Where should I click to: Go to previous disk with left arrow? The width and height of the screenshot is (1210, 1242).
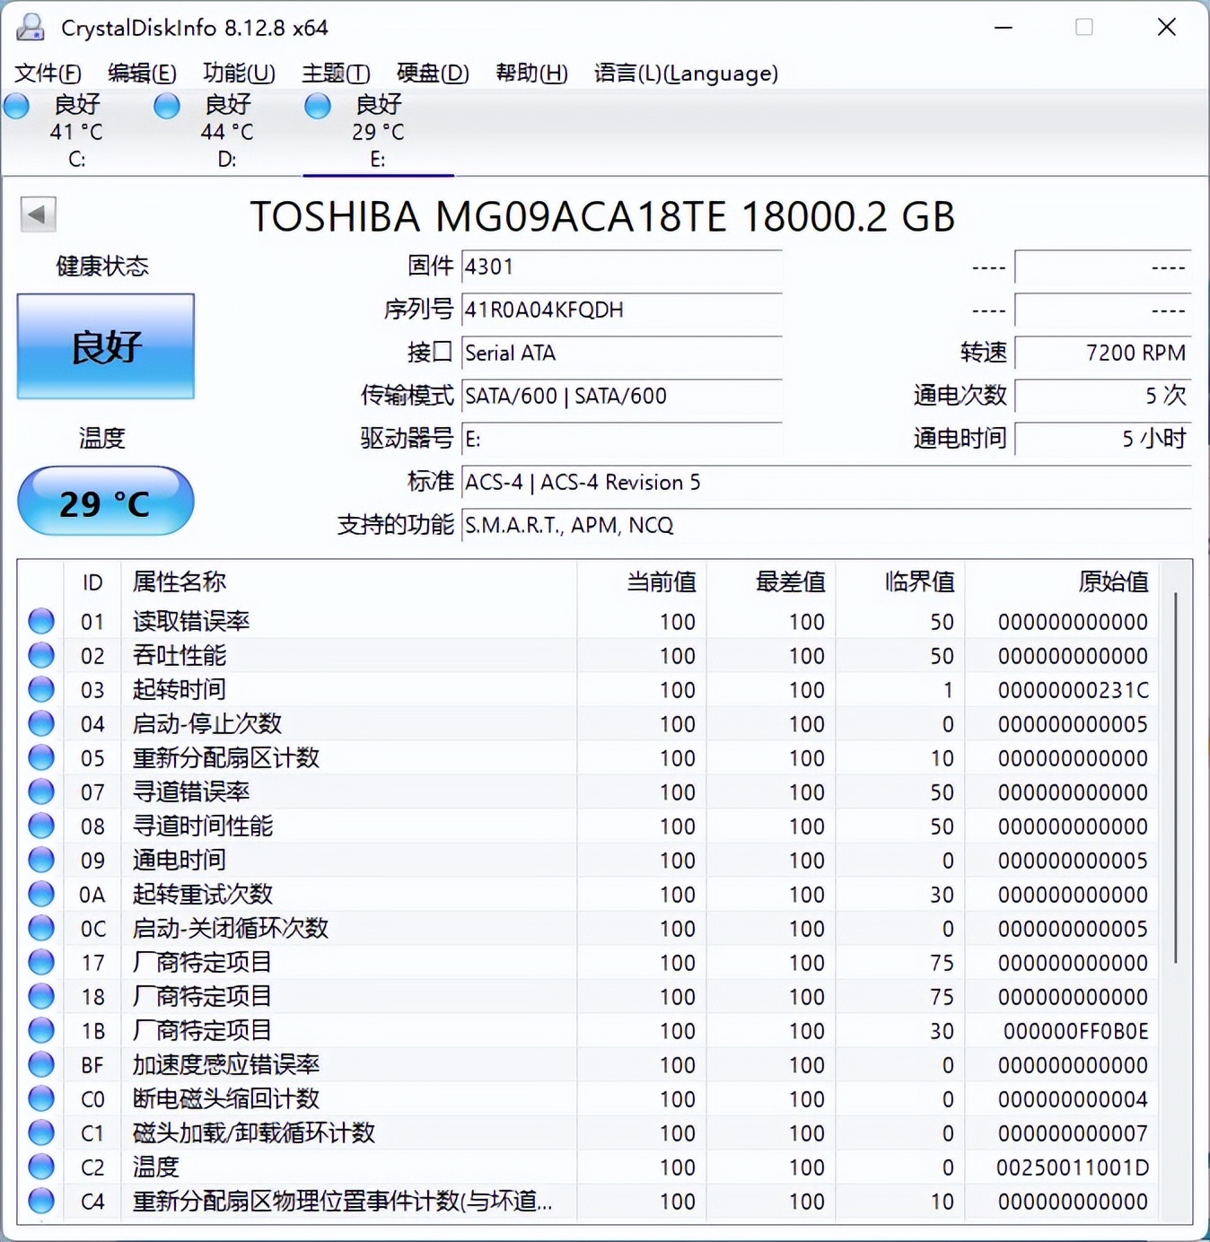click(x=38, y=214)
